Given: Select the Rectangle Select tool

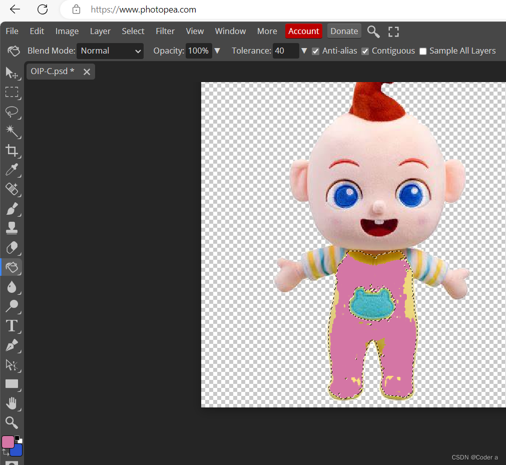Looking at the screenshot, I should (12, 92).
